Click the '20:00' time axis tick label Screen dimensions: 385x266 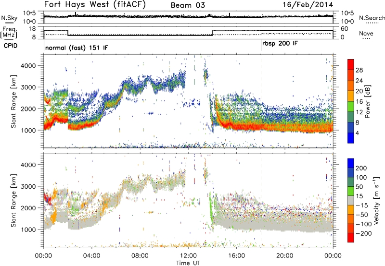pyautogui.click(x=284, y=256)
